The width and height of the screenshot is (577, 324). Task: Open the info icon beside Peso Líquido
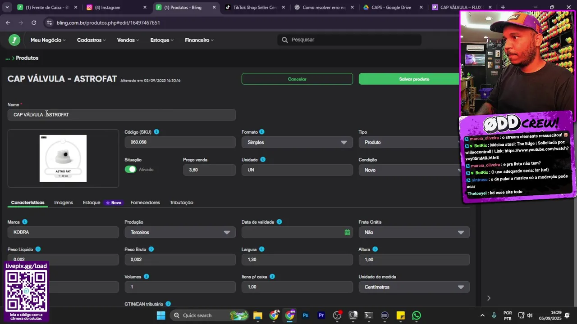point(38,249)
